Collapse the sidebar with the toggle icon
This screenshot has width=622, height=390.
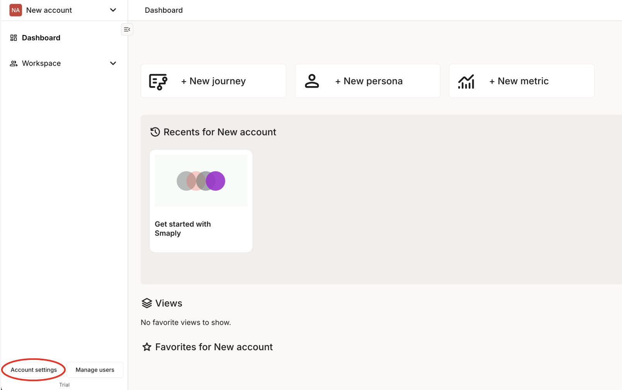(127, 29)
